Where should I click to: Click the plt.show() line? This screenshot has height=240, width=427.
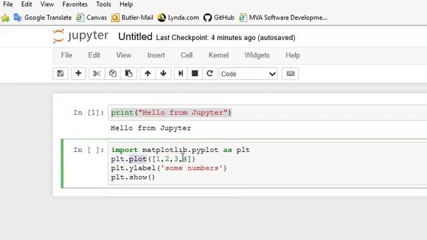pos(133,177)
